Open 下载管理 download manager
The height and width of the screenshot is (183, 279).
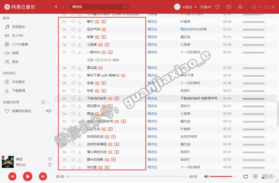pos(16,90)
